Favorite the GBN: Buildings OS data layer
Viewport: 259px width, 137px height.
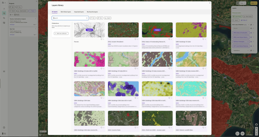203,39
